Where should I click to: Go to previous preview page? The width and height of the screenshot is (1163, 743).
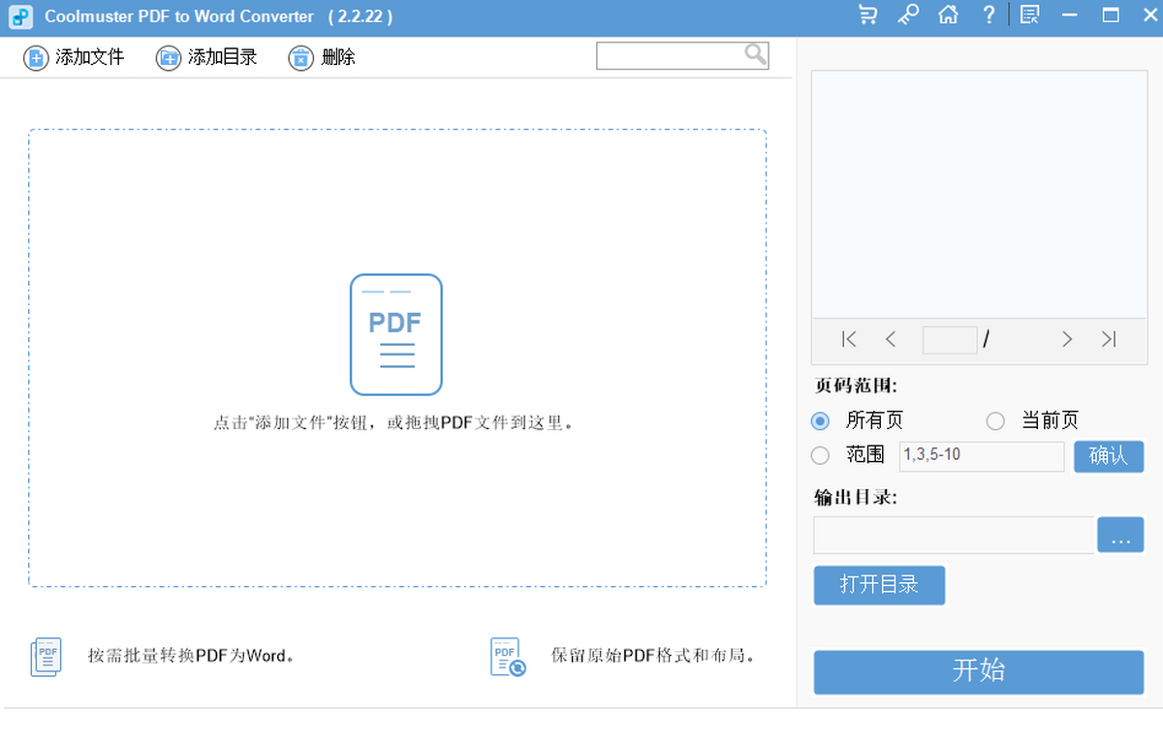(x=891, y=339)
